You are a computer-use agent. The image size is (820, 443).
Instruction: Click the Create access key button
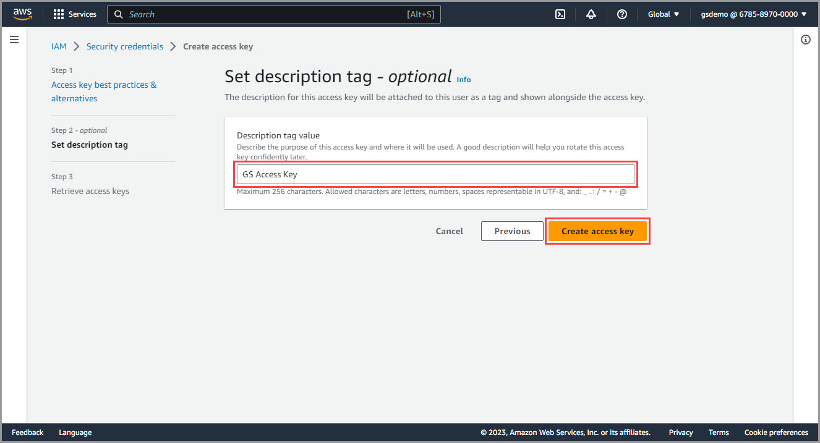tap(597, 231)
